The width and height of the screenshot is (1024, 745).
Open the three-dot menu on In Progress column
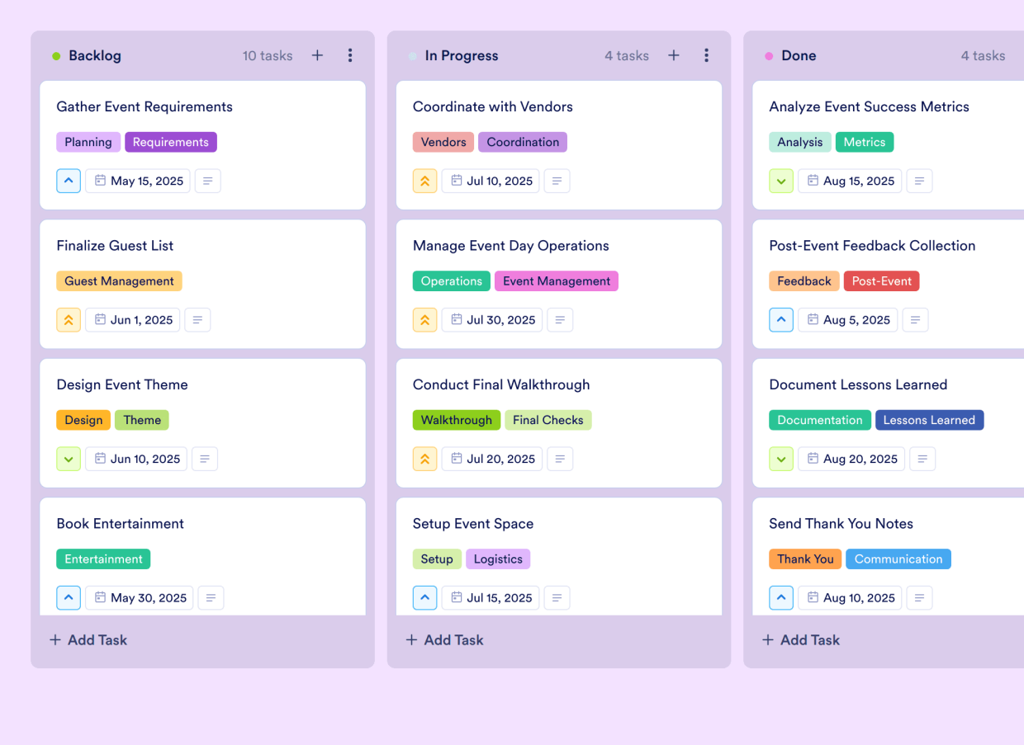pos(706,55)
